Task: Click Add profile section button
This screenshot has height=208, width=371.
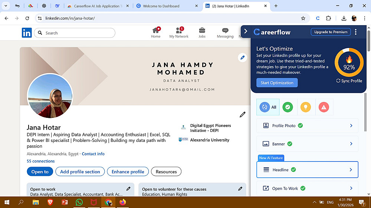Action: pyautogui.click(x=80, y=171)
